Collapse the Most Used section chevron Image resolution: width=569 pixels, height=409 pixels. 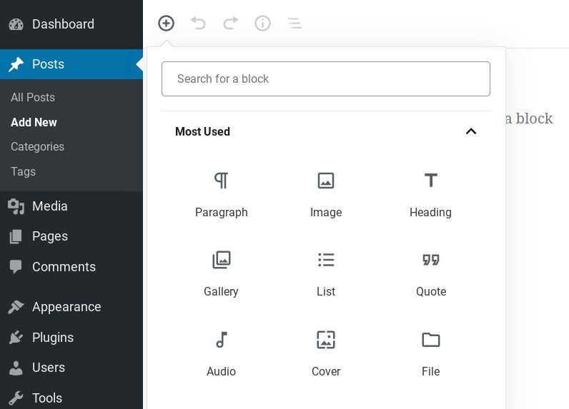point(471,131)
